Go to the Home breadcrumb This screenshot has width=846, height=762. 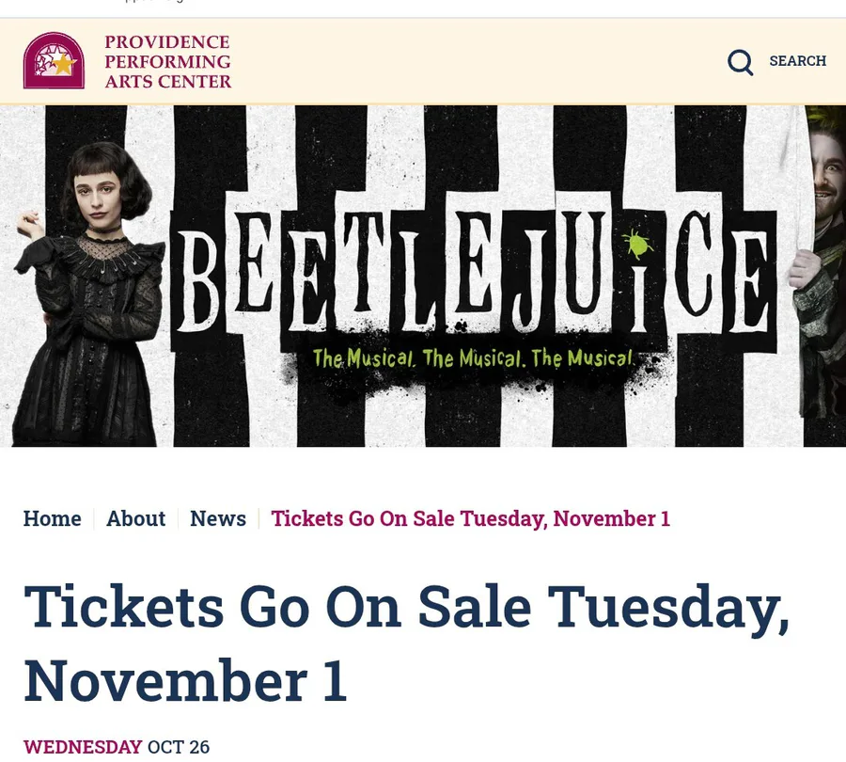(53, 518)
